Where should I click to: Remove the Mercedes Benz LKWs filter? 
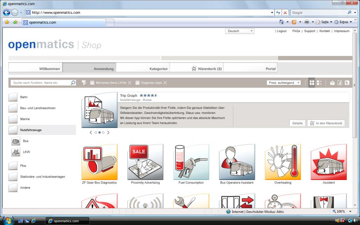point(130,83)
